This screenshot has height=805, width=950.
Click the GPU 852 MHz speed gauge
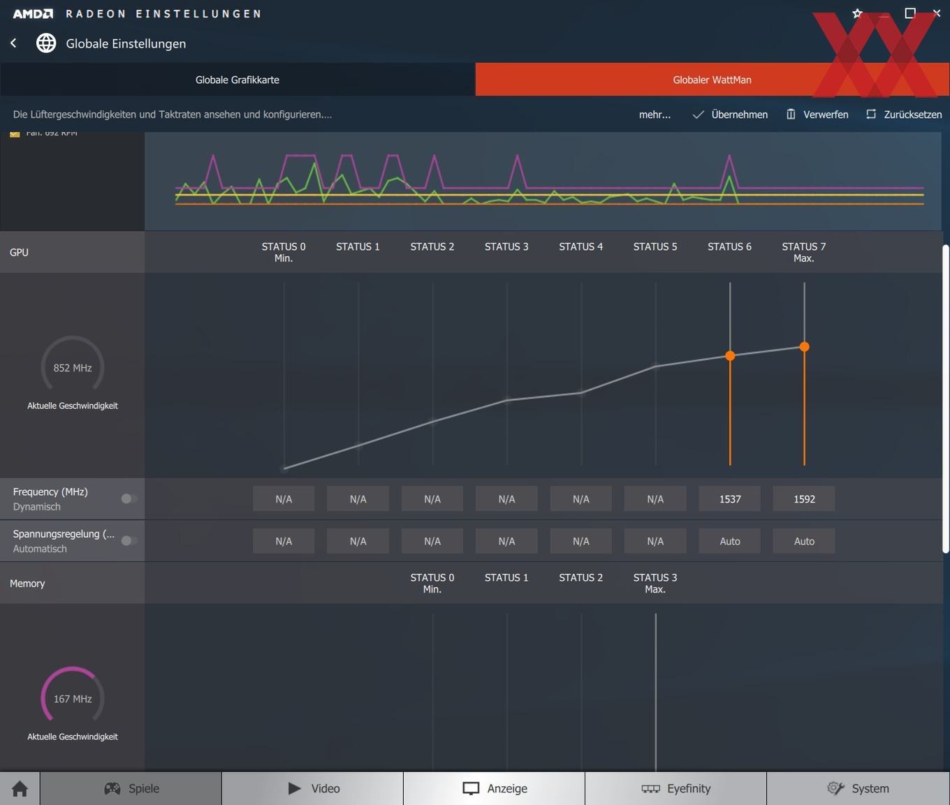point(73,364)
